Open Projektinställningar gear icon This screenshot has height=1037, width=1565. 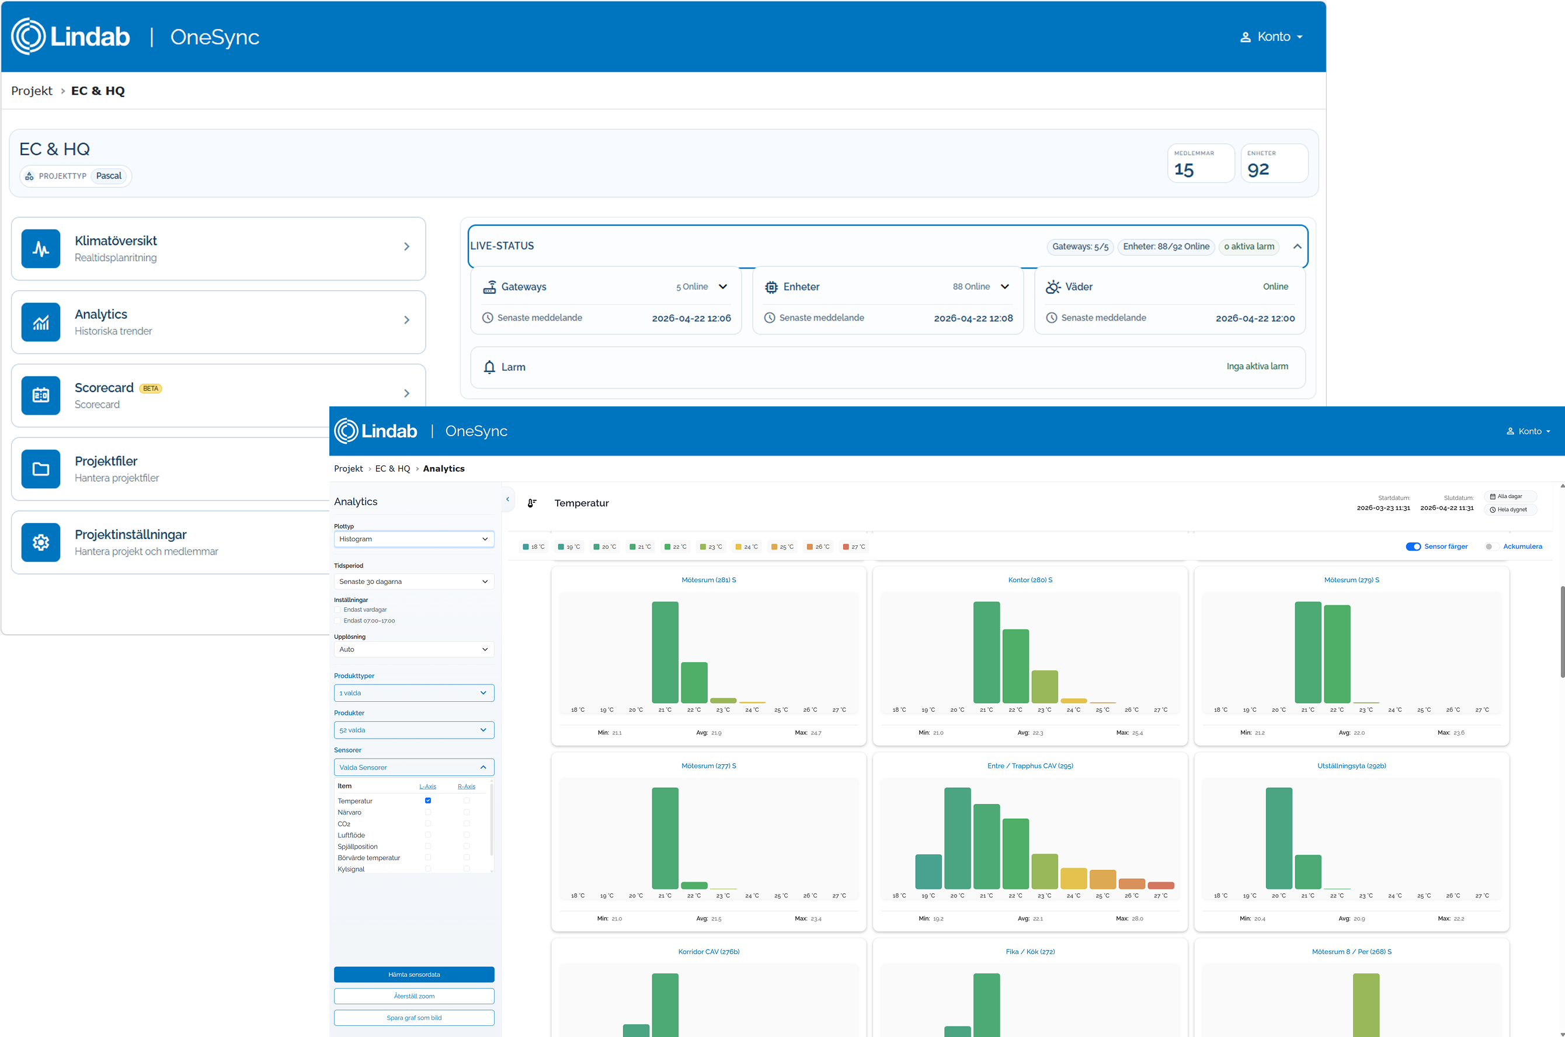click(40, 542)
